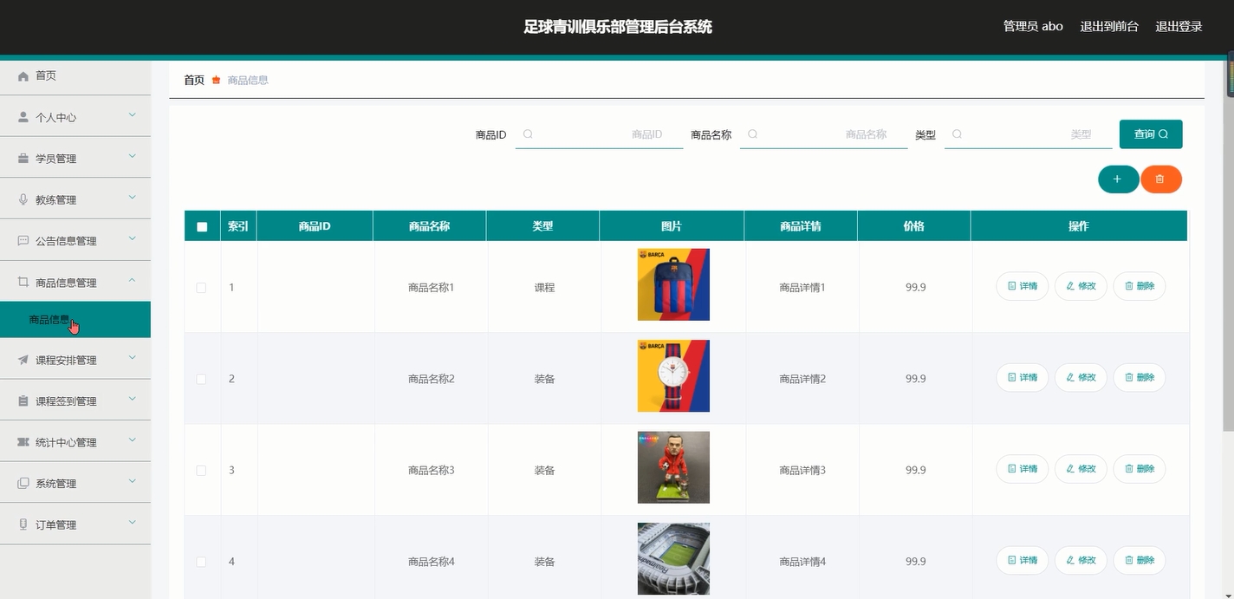The width and height of the screenshot is (1234, 599).
Task: Click 详情 button for 商品名称2
Action: pyautogui.click(x=1023, y=377)
